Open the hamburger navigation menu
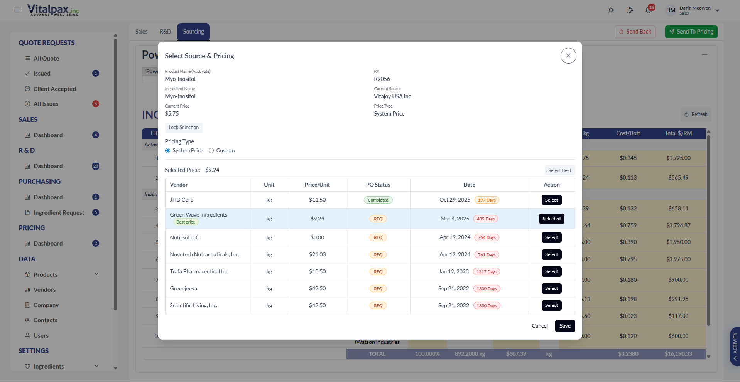This screenshot has height=382, width=740. (x=17, y=10)
